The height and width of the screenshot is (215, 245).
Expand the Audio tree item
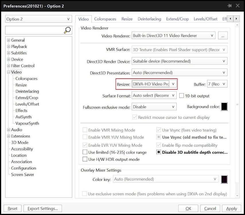coord(9,130)
